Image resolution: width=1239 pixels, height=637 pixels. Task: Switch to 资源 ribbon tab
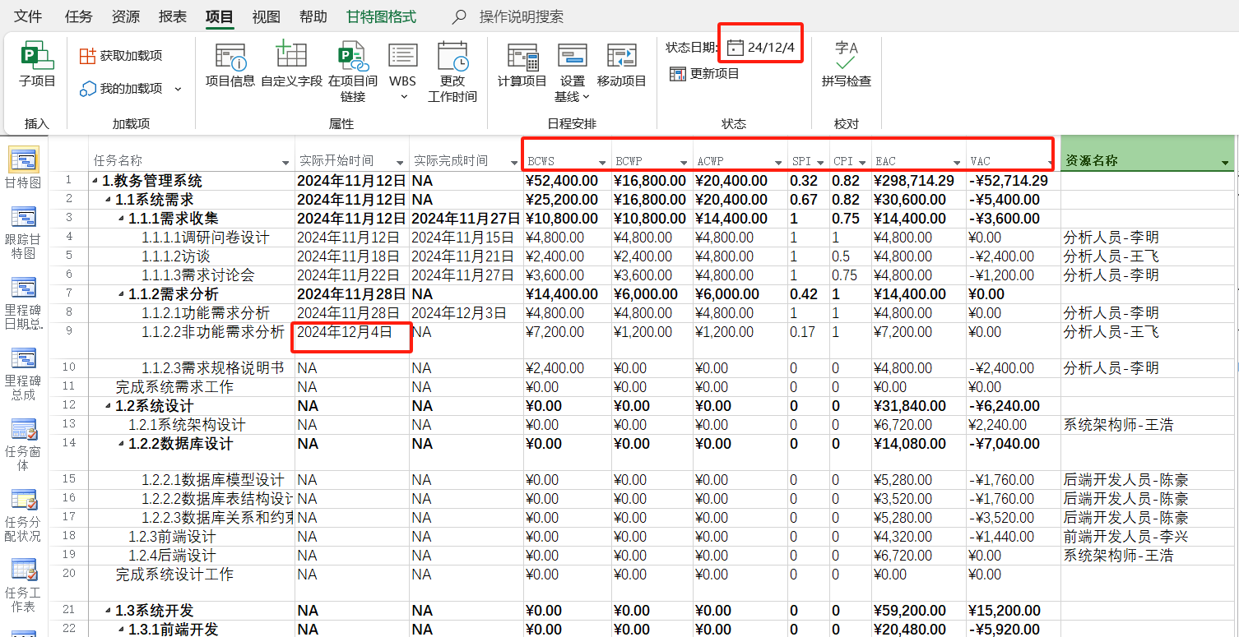[125, 16]
